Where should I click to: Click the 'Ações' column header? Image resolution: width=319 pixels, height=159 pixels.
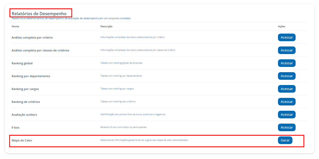[282, 26]
